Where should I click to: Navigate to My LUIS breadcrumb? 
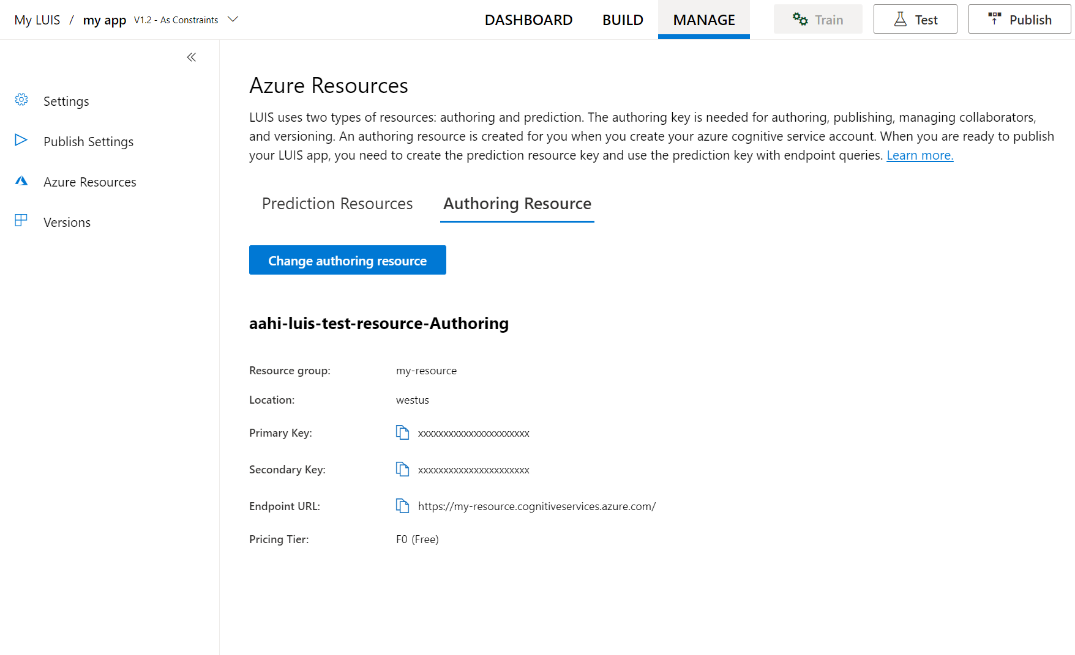coord(37,20)
